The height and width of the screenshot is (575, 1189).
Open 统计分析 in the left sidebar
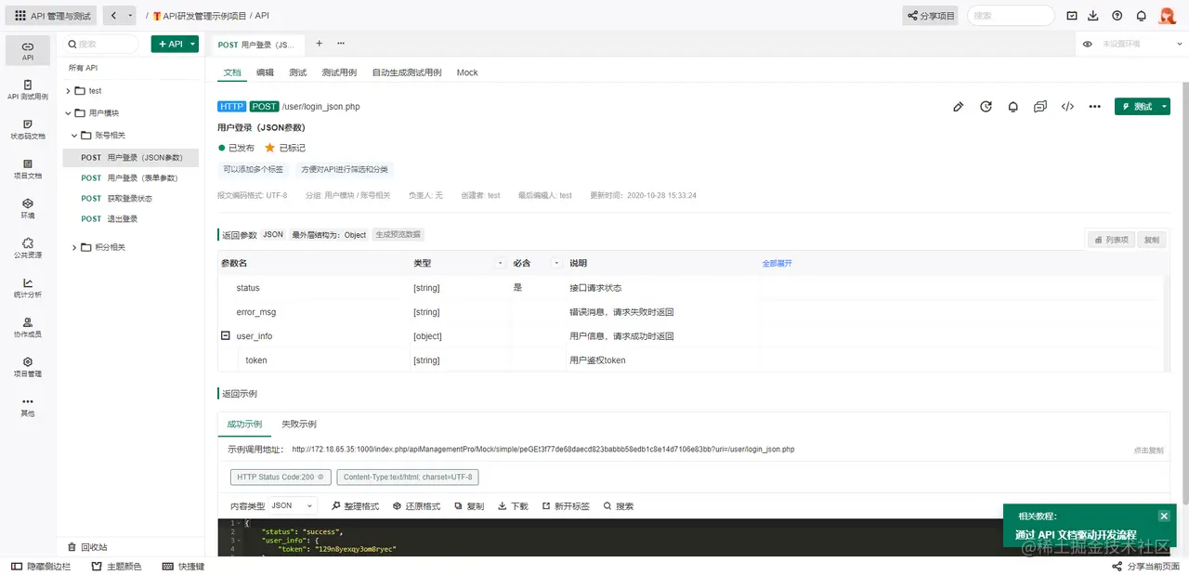click(28, 288)
